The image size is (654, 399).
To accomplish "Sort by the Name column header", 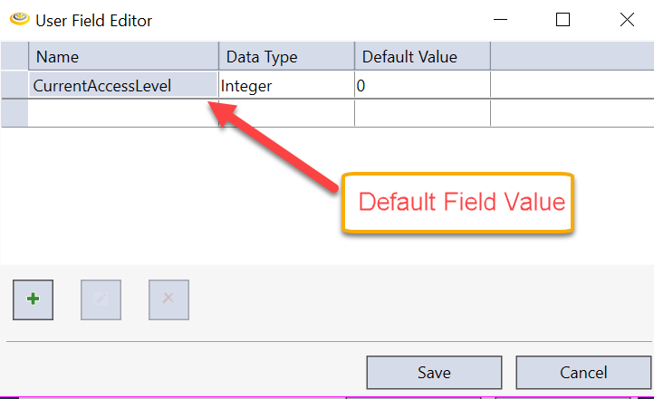I will (123, 57).
